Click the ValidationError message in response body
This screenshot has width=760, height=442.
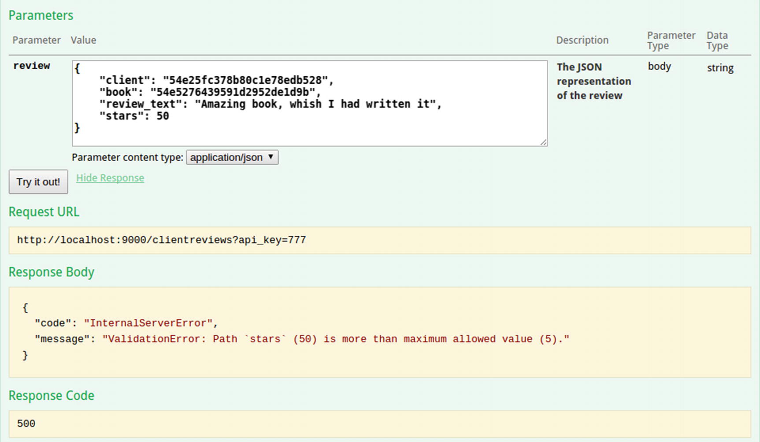point(336,339)
